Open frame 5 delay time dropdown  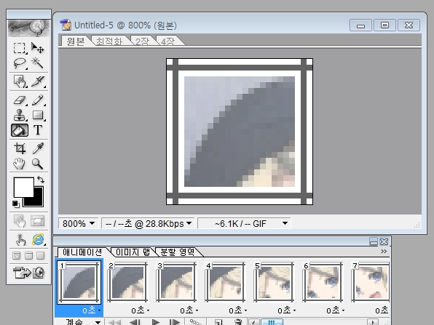tap(286, 310)
